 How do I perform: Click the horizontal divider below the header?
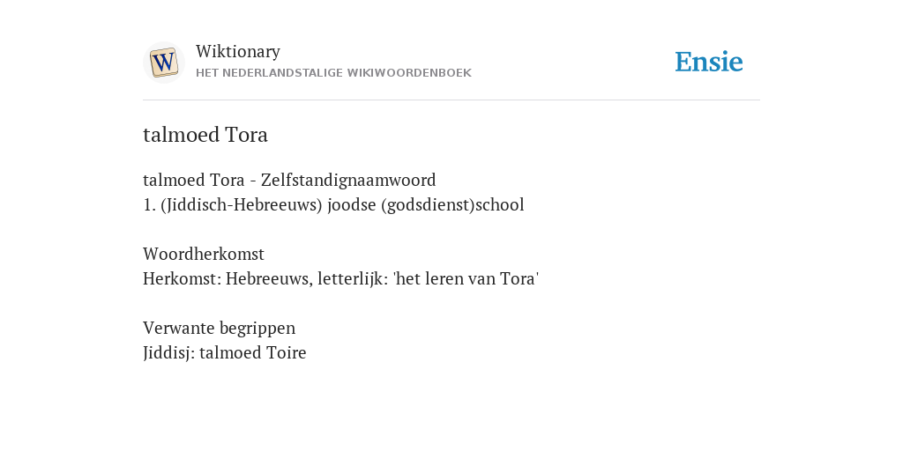[451, 100]
